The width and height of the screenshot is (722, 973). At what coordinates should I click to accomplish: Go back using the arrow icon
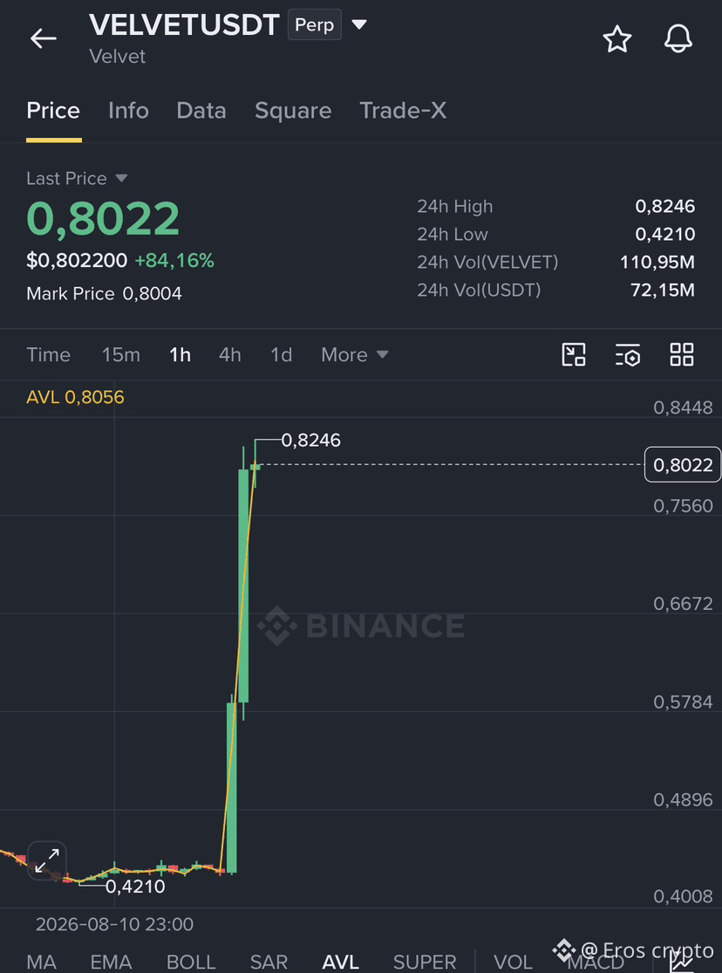pos(44,38)
